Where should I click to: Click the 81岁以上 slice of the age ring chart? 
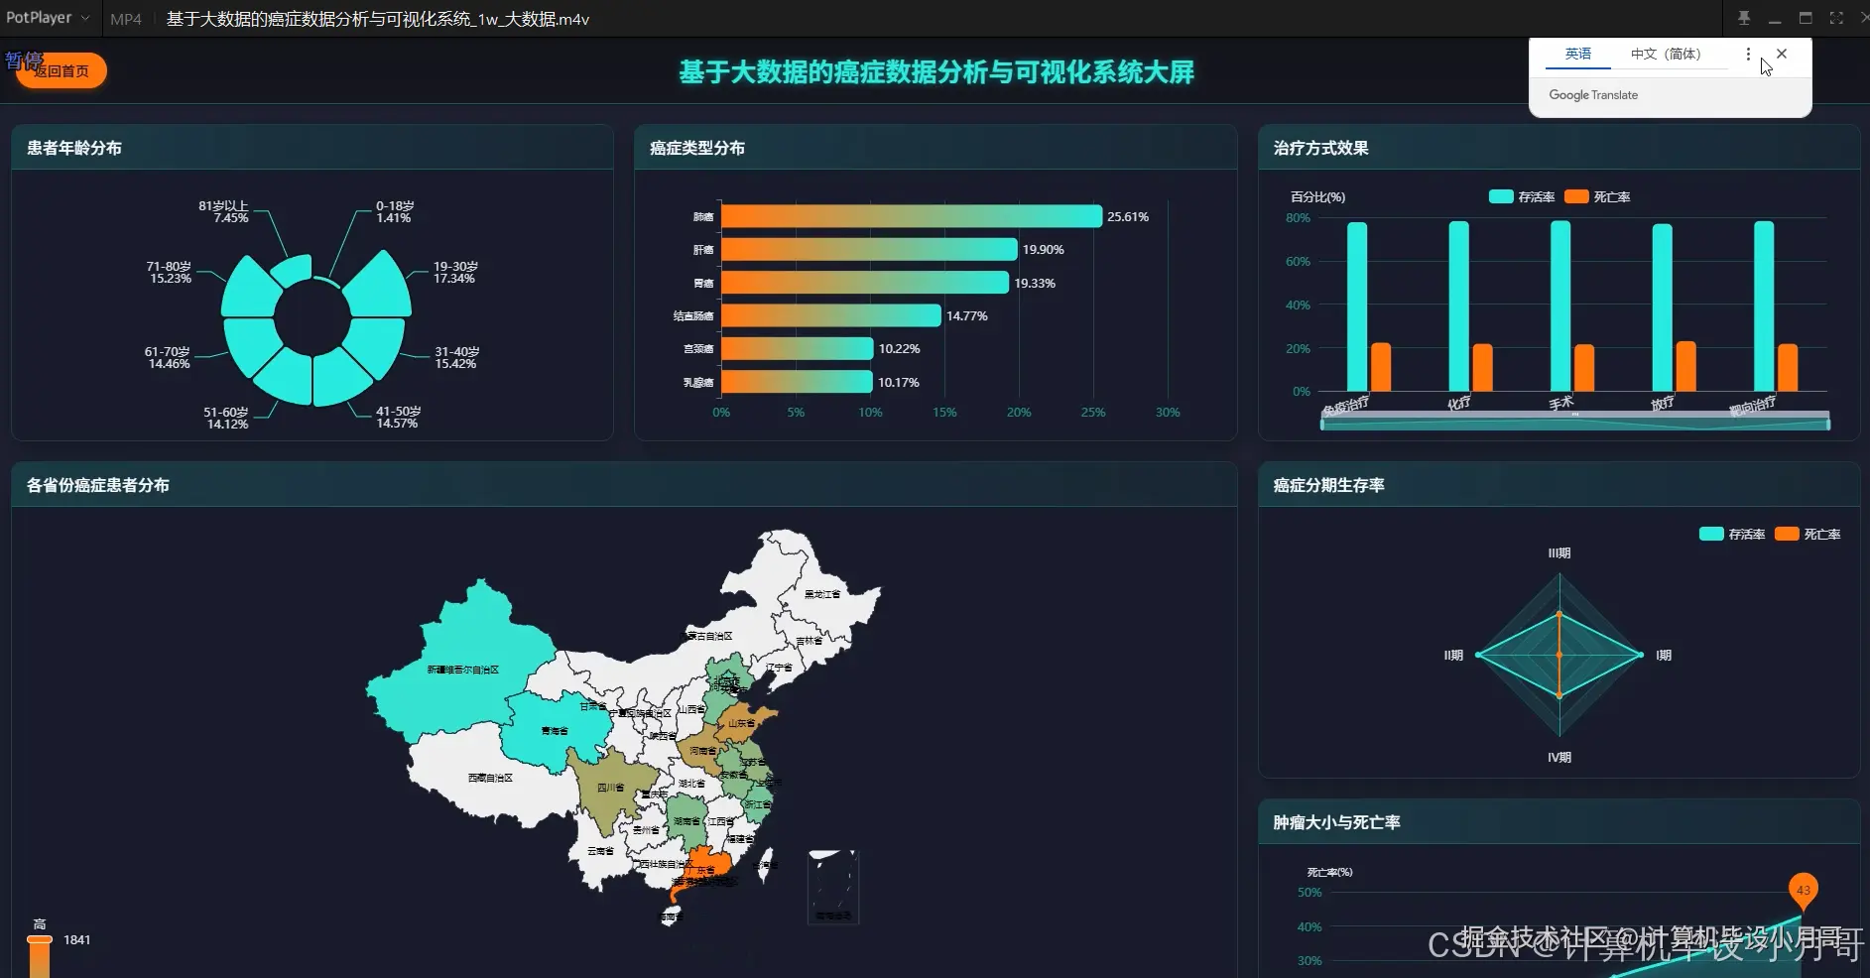coord(293,270)
